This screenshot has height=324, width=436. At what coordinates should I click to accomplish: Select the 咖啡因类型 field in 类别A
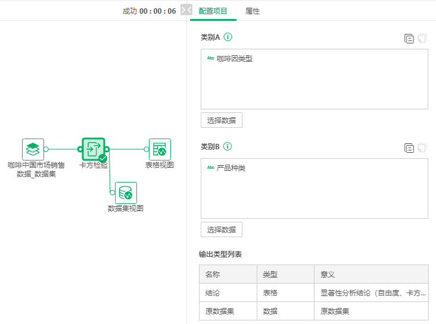(x=234, y=59)
